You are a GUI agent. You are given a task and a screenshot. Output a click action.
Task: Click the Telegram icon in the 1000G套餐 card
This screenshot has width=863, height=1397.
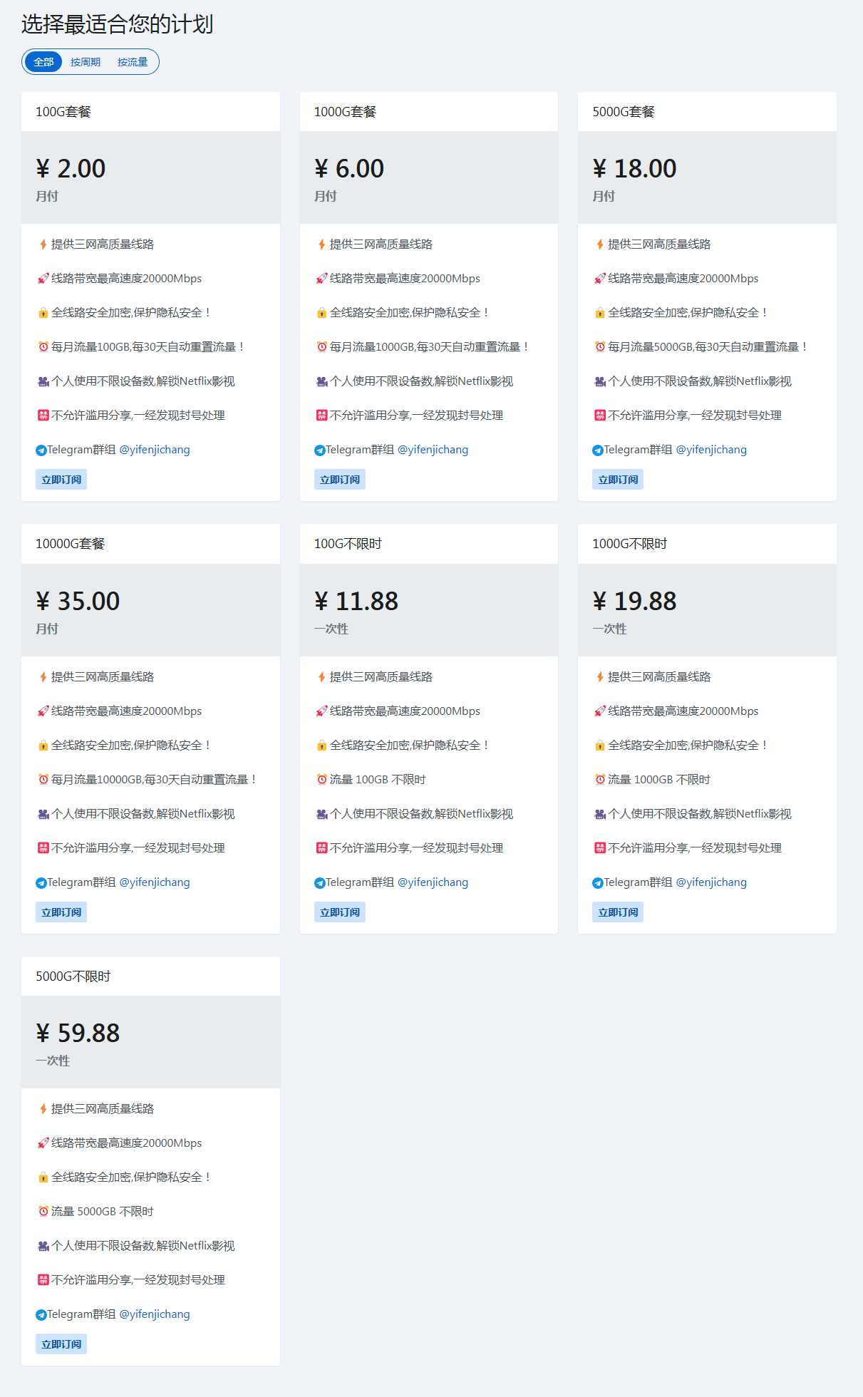pos(320,450)
